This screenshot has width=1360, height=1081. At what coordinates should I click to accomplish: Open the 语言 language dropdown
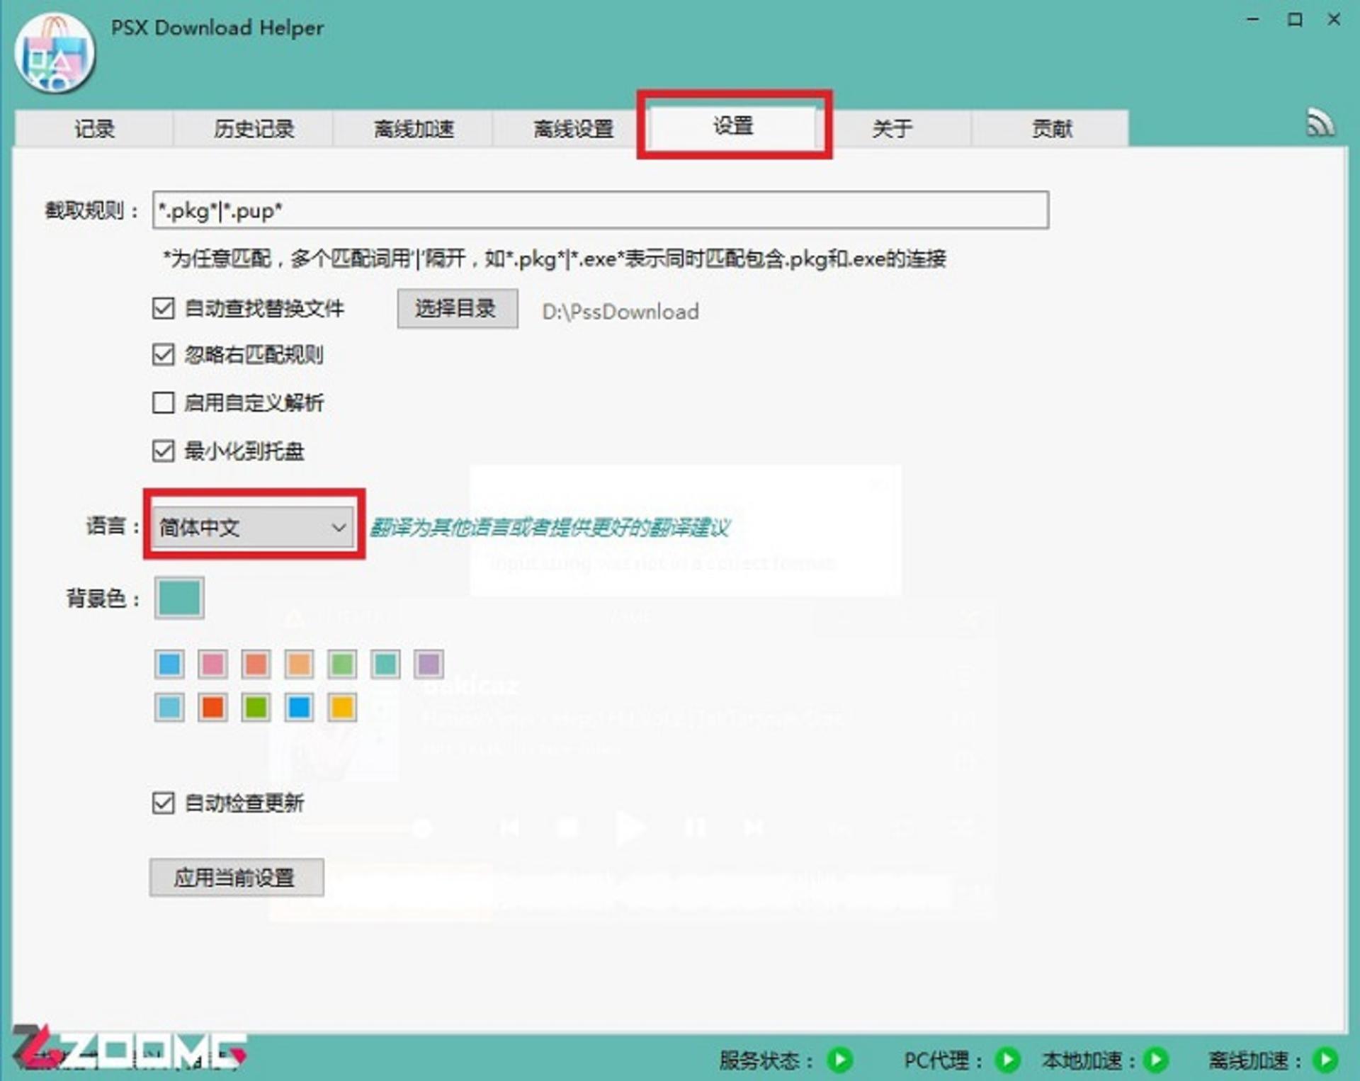[x=254, y=527]
